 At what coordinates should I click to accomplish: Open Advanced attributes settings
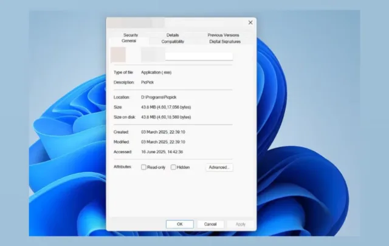(x=219, y=167)
